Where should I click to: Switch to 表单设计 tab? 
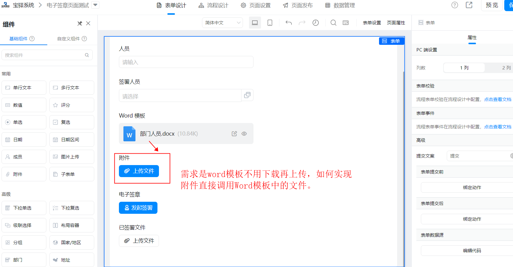tap(171, 5)
